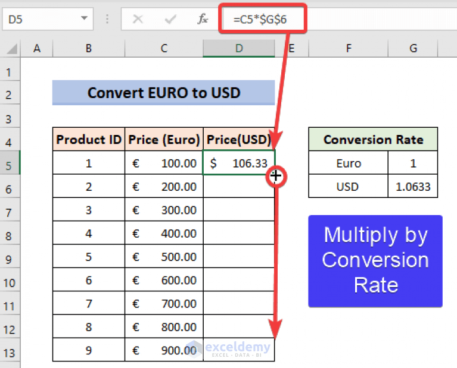Select column F header
The image size is (457, 368).
[x=349, y=48]
